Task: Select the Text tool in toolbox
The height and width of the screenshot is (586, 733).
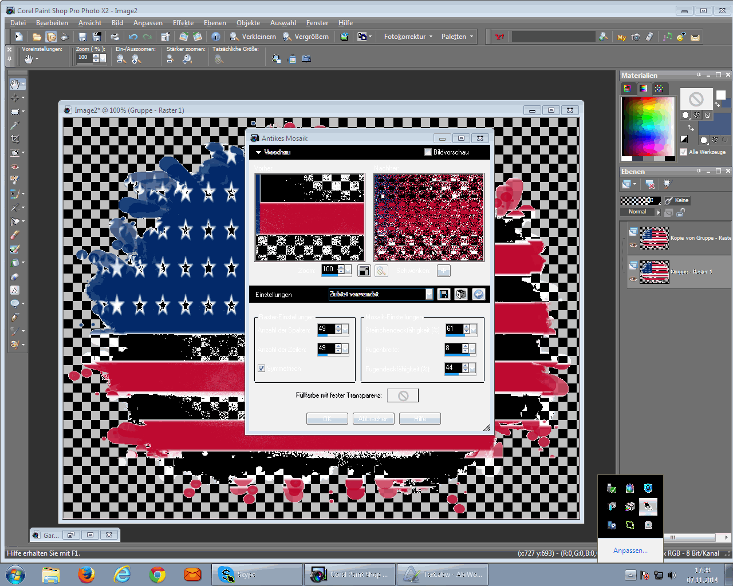Action: (x=15, y=290)
